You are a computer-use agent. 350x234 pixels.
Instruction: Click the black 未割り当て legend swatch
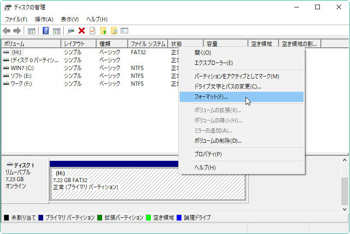[6, 217]
